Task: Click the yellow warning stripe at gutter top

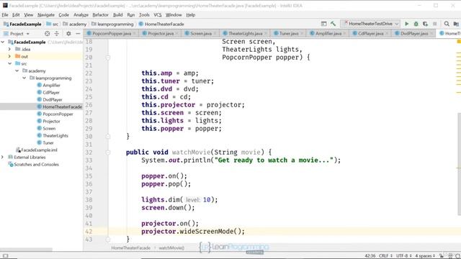Action: [x=459, y=42]
